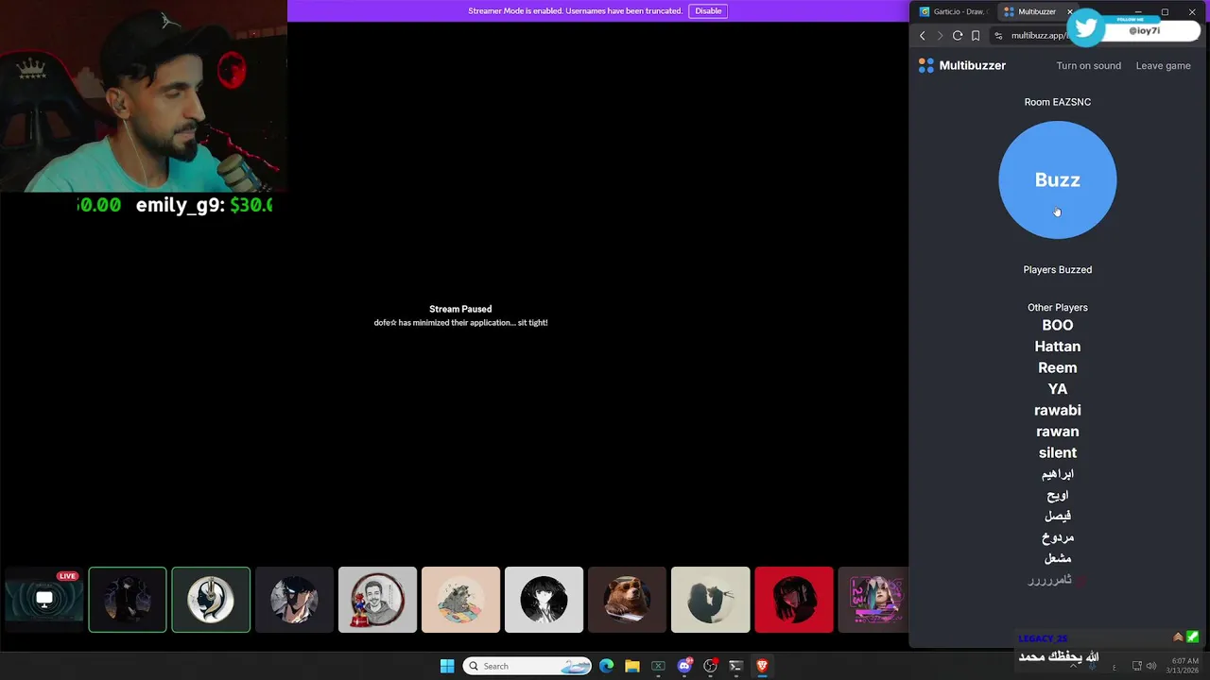Click Turn on sound in Multibuzzer

(x=1088, y=65)
